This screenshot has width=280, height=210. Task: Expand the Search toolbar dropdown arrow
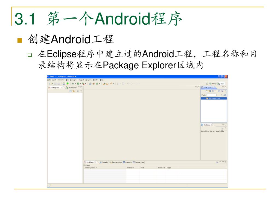[x=113, y=84]
